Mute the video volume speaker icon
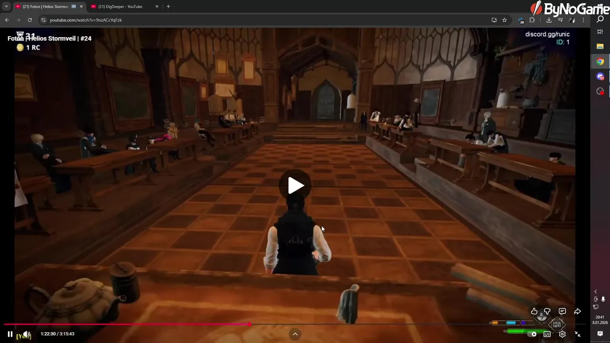 coord(27,334)
